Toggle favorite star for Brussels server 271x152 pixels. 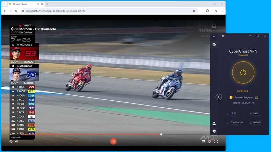256,98
